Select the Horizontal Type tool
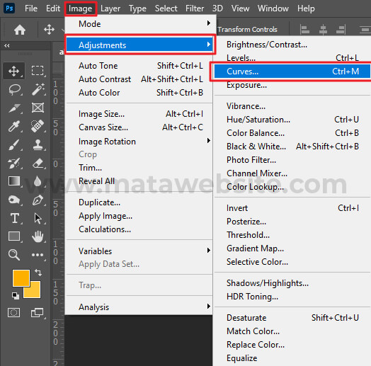This screenshot has width=371, height=366. coord(15,218)
